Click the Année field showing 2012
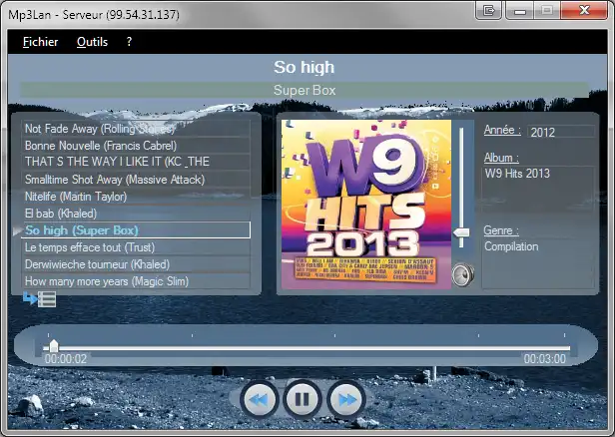Screen dimensions: 615x437 click(x=561, y=132)
